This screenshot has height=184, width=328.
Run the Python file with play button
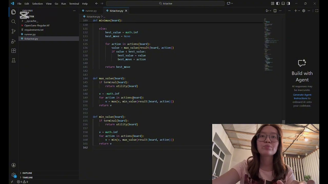tap(267, 11)
